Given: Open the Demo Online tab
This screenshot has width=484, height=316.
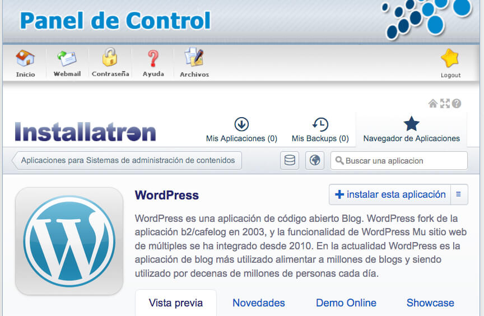Looking at the screenshot, I should [346, 303].
